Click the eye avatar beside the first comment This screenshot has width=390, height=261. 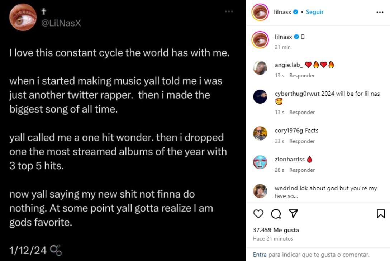(260, 40)
